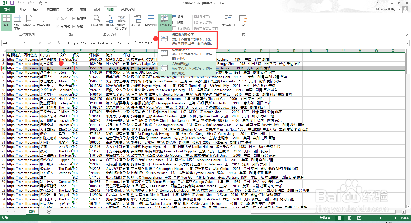Select cell containing Inception in column D
This screenshot has height=223, width=411.
point(64,94)
